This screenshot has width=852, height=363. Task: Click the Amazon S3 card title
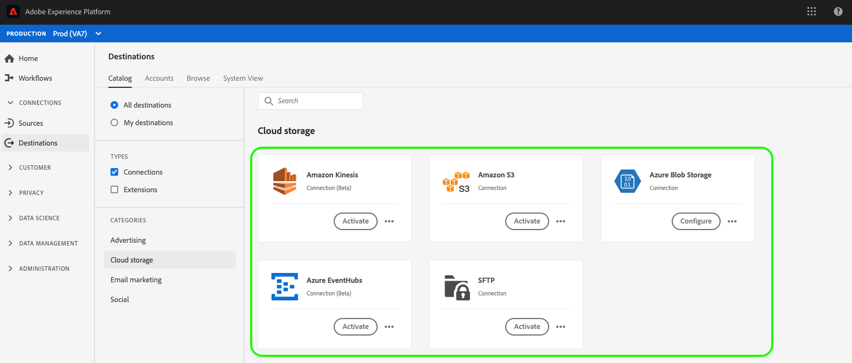pyautogui.click(x=496, y=175)
